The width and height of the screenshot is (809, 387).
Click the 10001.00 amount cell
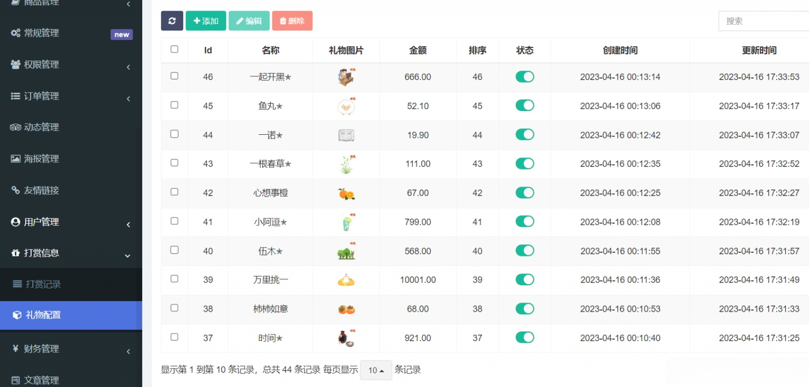click(x=418, y=280)
